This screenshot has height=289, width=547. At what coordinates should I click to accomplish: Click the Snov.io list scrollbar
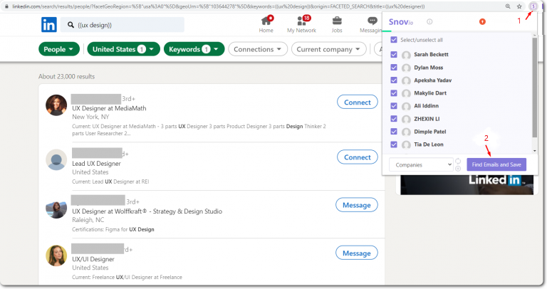534,87
